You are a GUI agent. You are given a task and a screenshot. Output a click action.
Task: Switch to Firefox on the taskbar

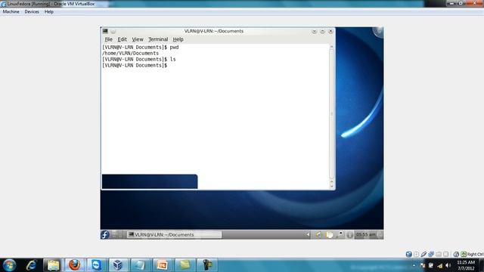coord(74,265)
